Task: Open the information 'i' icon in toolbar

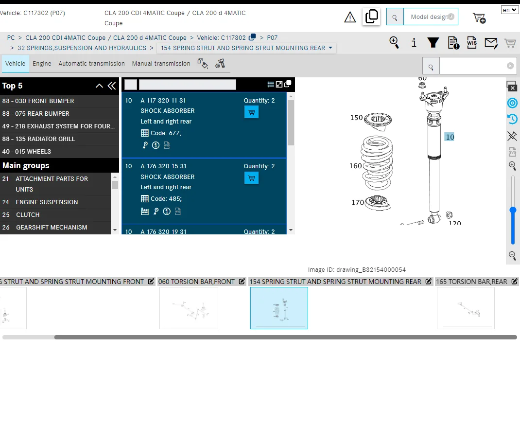Action: click(x=414, y=42)
